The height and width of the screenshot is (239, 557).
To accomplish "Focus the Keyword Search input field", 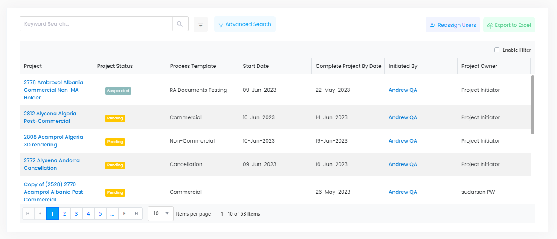I will [x=96, y=24].
